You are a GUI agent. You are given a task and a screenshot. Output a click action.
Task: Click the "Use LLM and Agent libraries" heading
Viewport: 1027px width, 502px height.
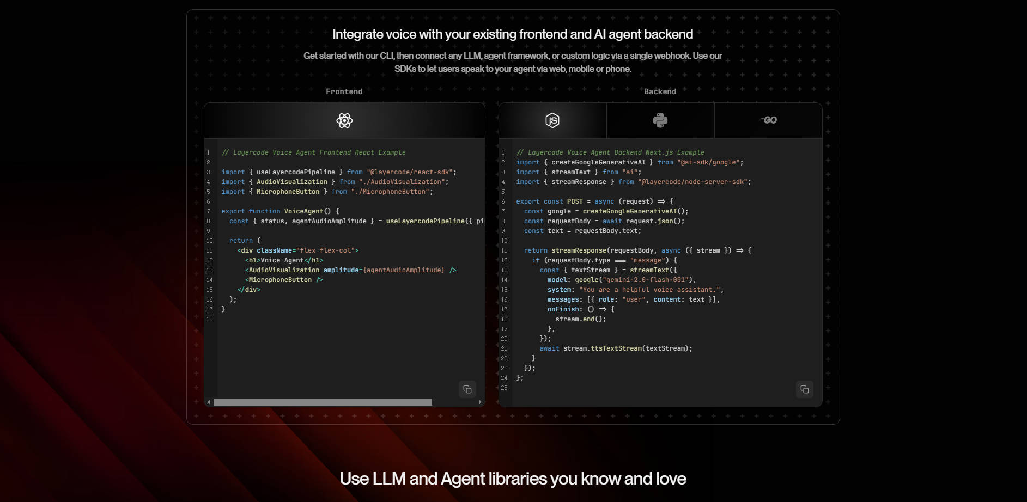[513, 479]
